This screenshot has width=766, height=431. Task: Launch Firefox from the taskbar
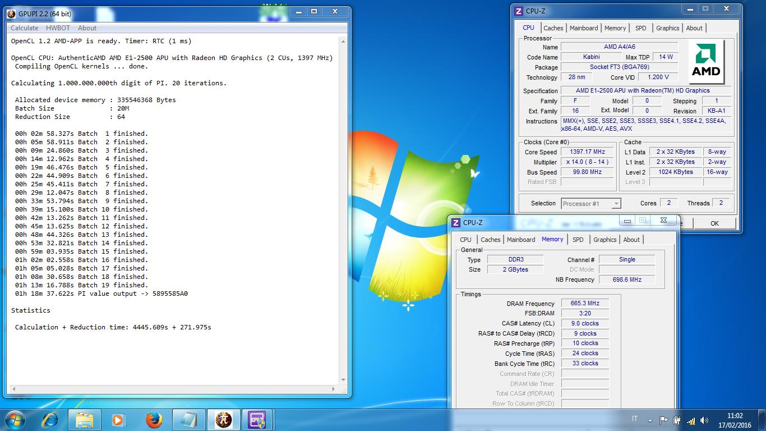click(153, 419)
